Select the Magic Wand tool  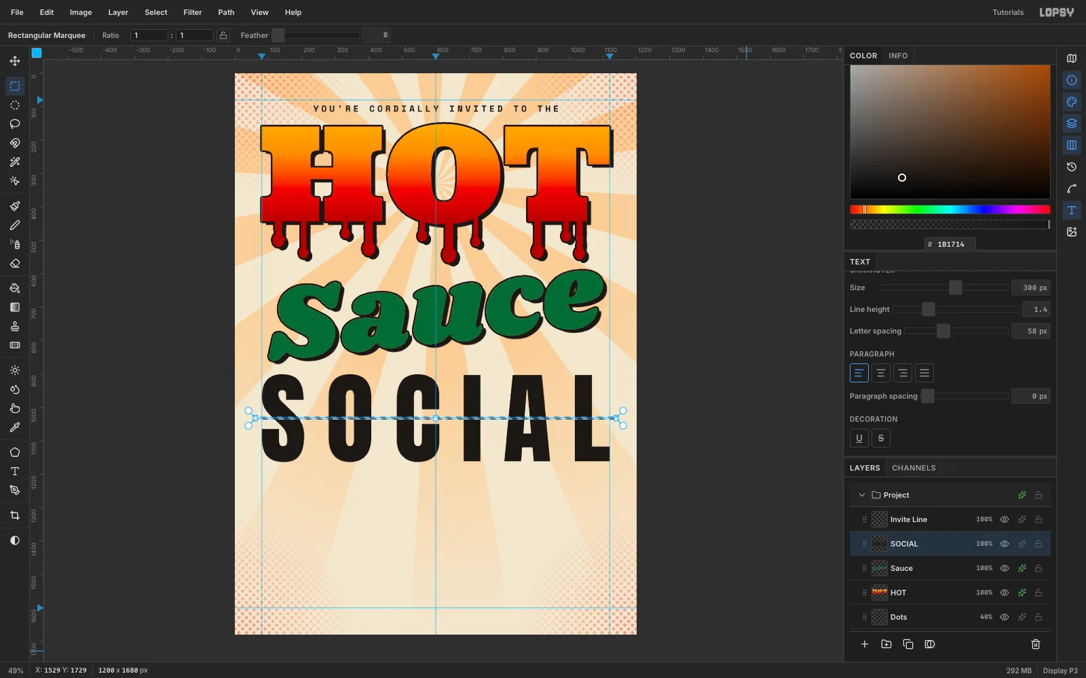pos(15,162)
